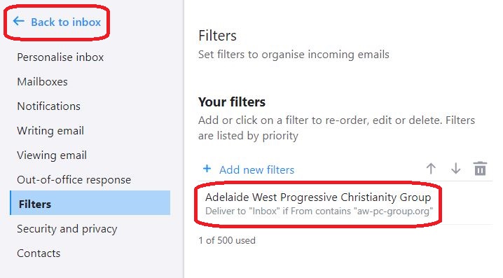This screenshot has height=278, width=503.
Task: Go to the Mailboxes settings section
Action: 42,82
